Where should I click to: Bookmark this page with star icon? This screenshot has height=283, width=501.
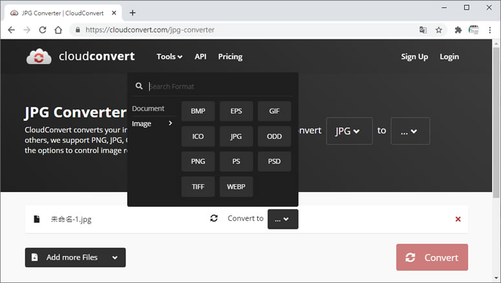(439, 30)
